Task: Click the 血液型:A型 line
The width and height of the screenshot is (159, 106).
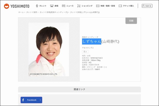Action: pyautogui.click(x=87, y=62)
